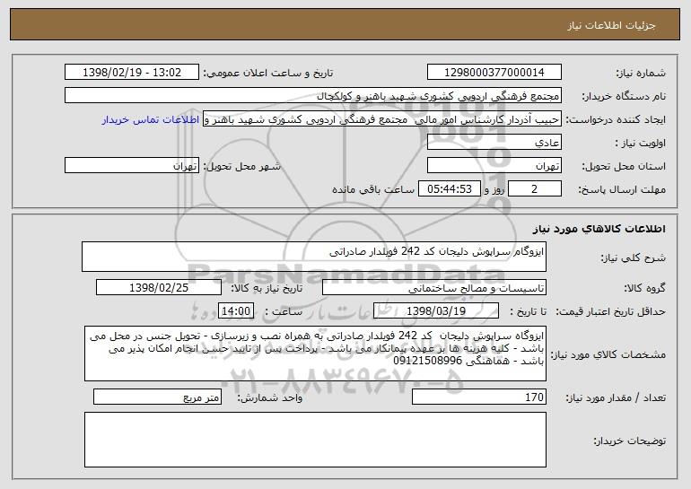This screenshot has width=691, height=489.
Task: Click the empty توضیحات خریدار text area
Action: 315,440
